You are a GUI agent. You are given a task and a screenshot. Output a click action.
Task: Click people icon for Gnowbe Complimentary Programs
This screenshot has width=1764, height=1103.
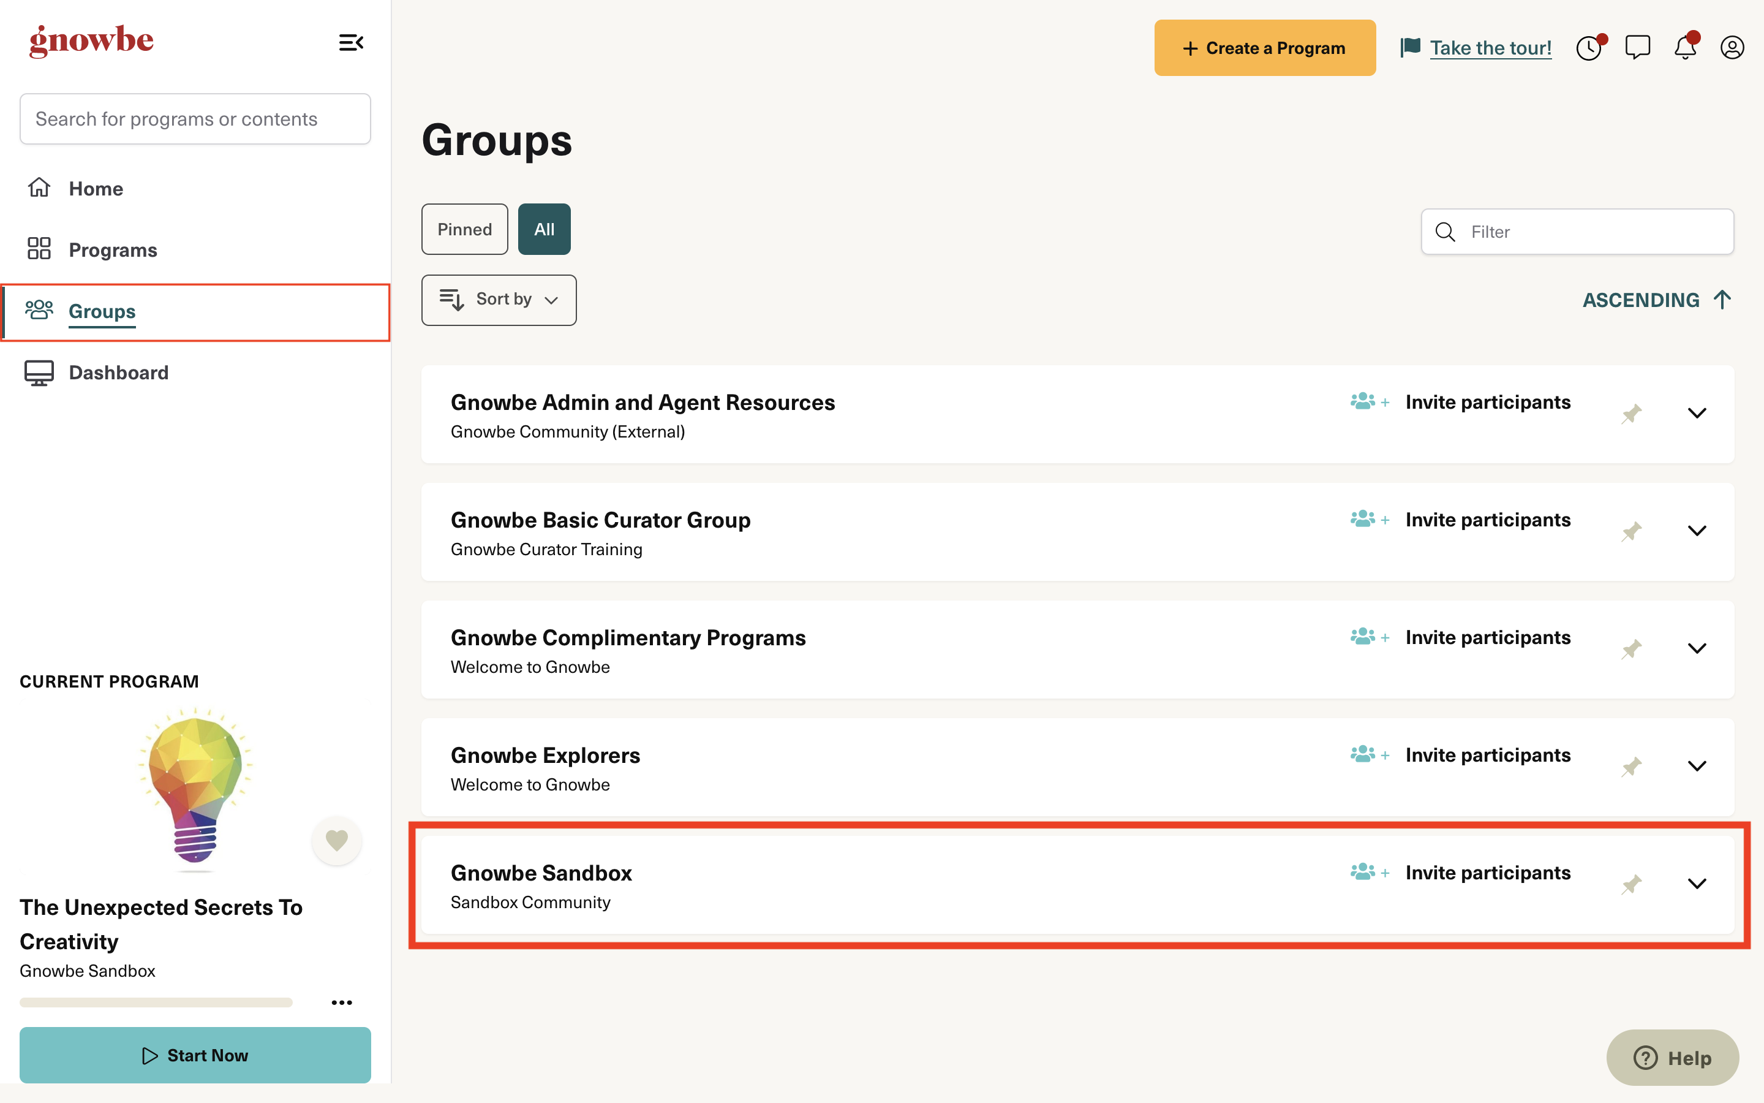point(1369,636)
